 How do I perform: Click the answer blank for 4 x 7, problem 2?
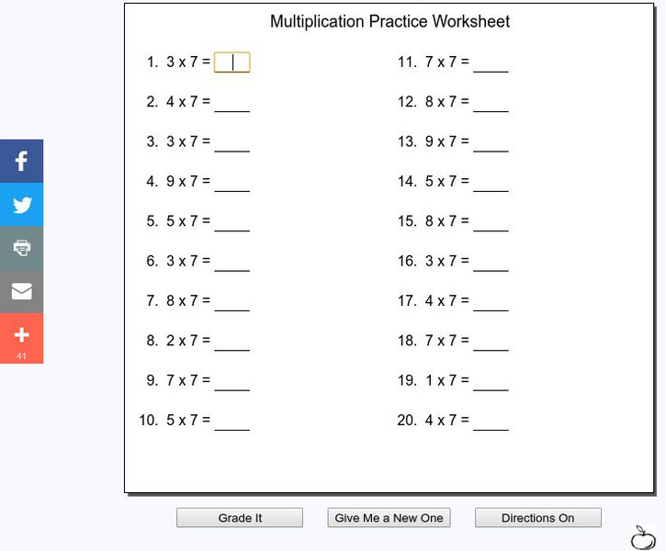231,102
